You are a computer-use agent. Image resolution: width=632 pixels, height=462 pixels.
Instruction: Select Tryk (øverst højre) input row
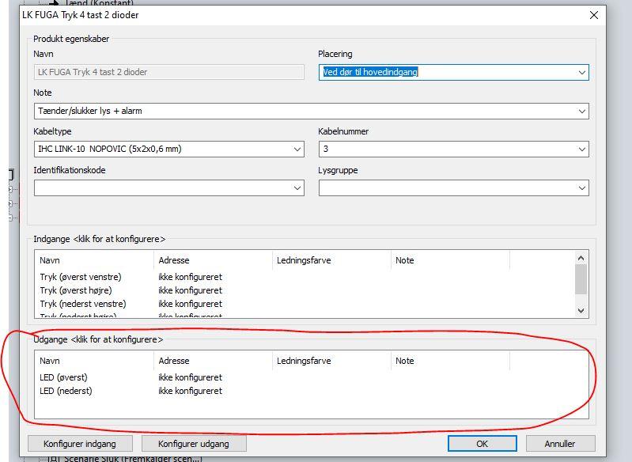pos(76,290)
